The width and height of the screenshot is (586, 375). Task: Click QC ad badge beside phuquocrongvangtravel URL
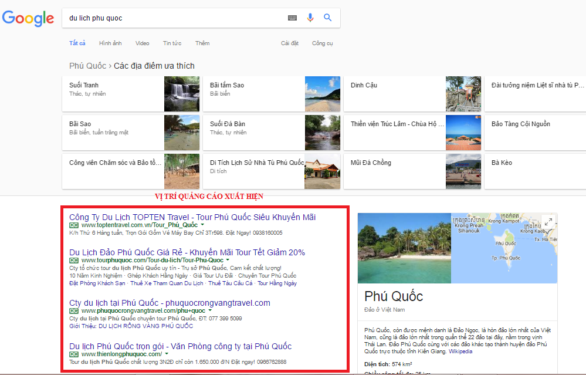[74, 310]
